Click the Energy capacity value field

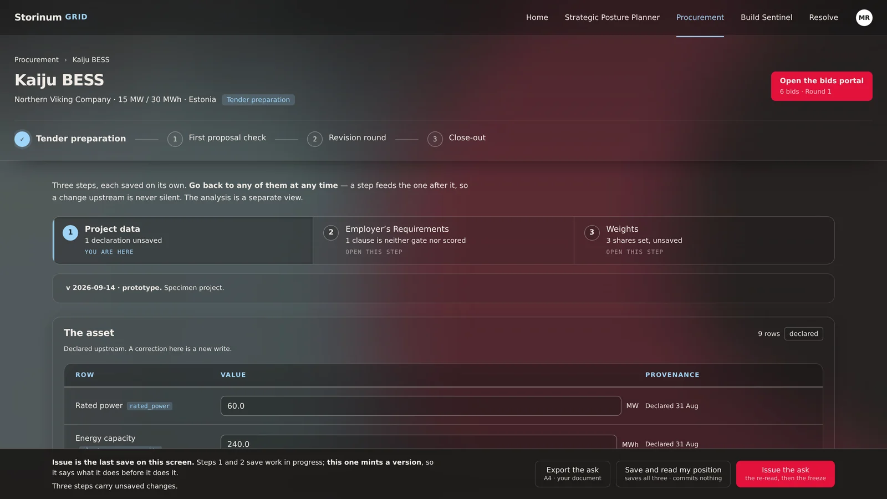(x=419, y=442)
